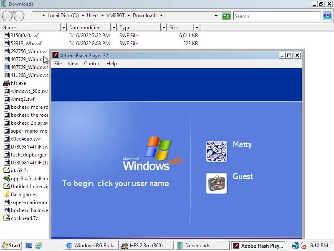Click the Matty user avatar picture

pos(216,151)
